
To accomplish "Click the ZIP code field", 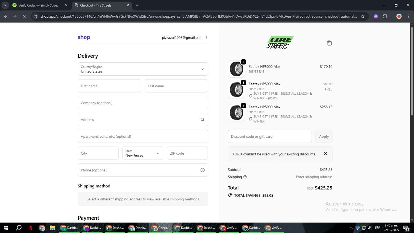I will coord(187,153).
